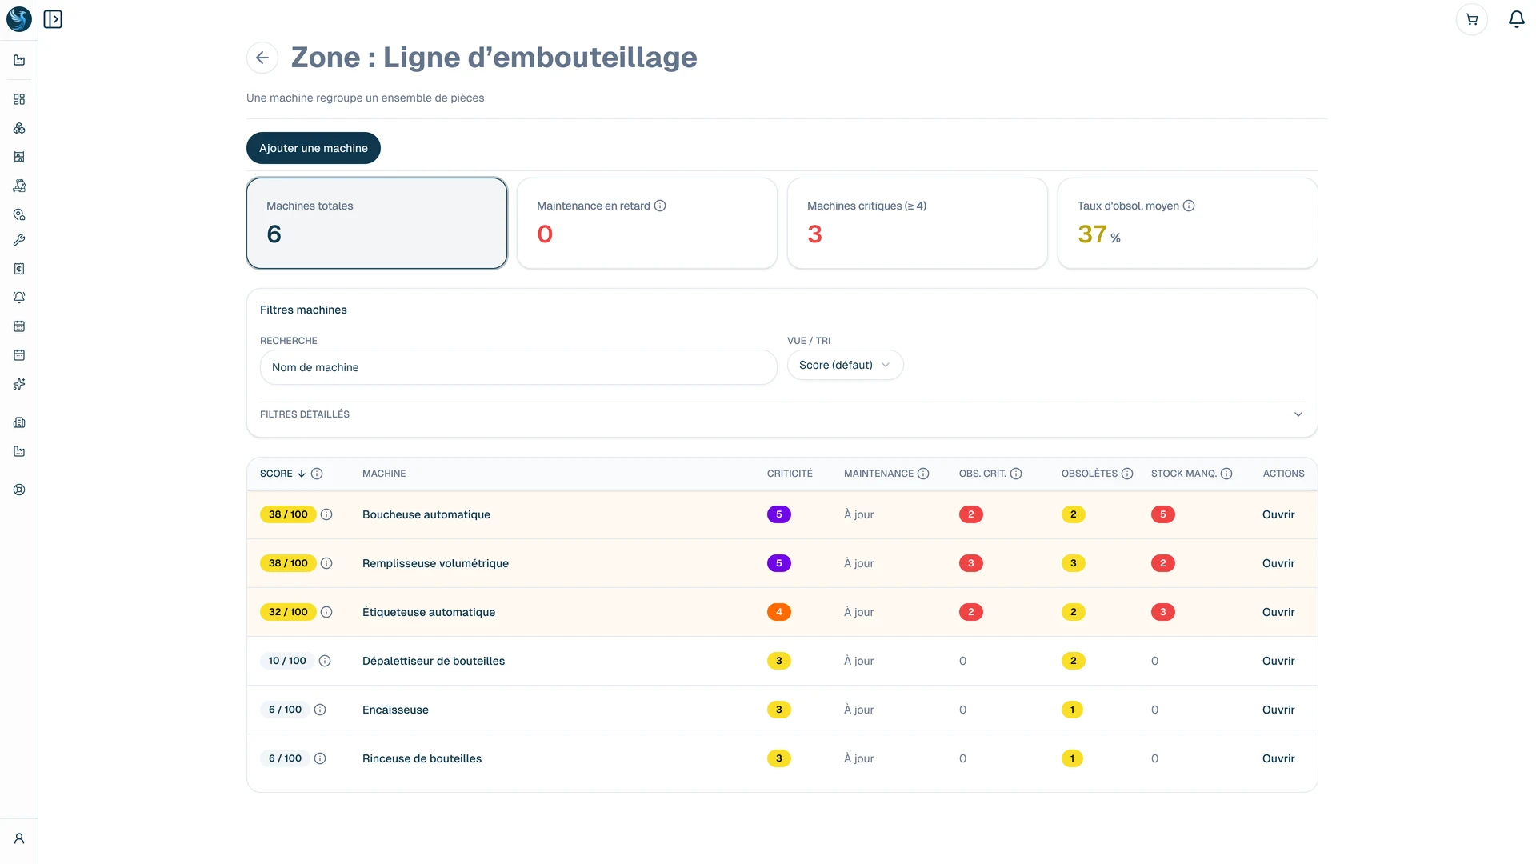This screenshot has width=1536, height=864.
Task: Open the wrench maintenance icon
Action: (x=19, y=240)
